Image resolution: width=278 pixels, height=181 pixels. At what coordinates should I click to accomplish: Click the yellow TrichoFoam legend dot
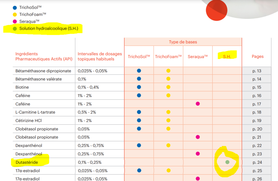pyautogui.click(x=15, y=15)
